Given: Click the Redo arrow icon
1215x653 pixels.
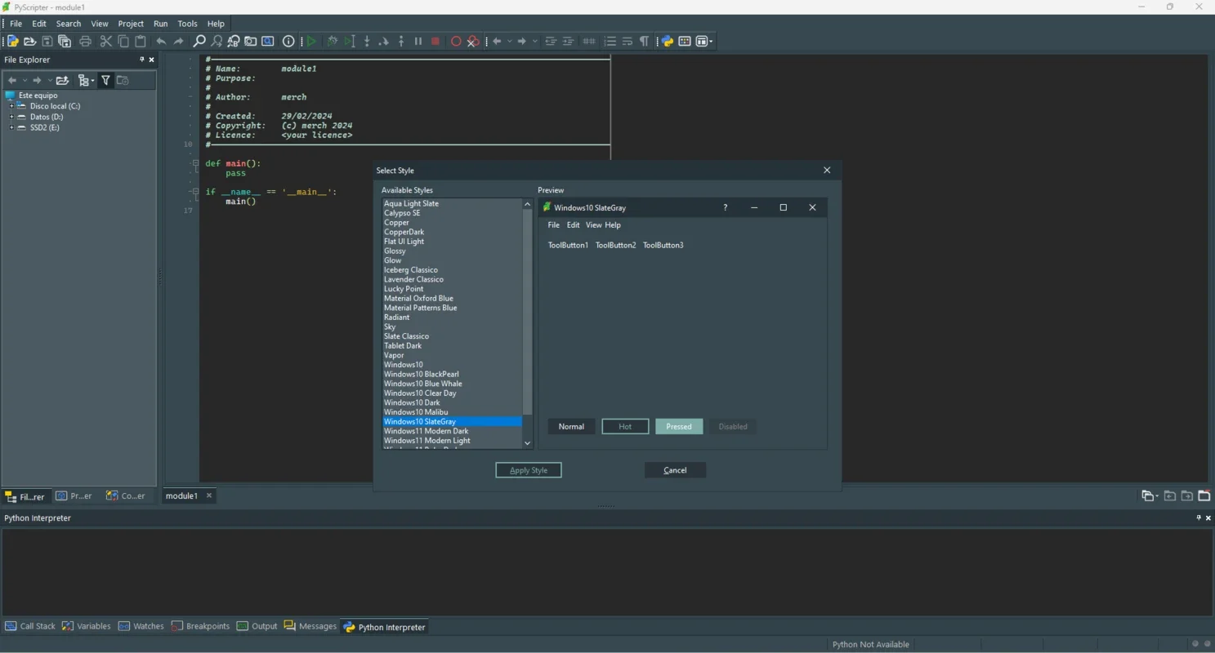Looking at the screenshot, I should coord(178,42).
